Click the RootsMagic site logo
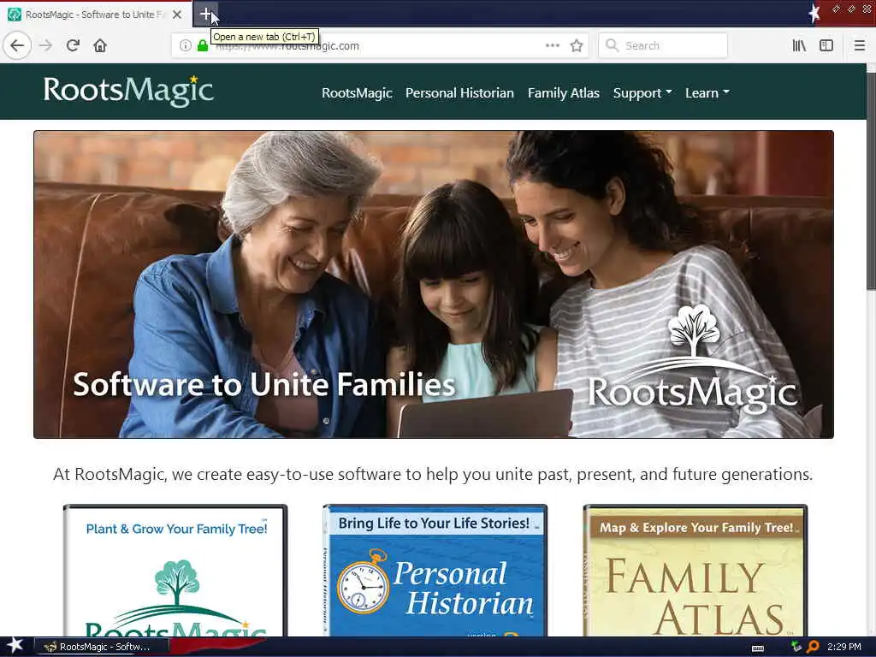 tap(128, 91)
